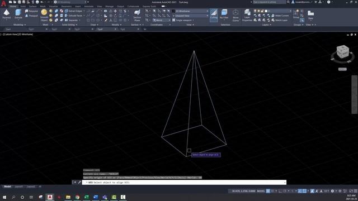Expand the Draw panel

coord(94,25)
